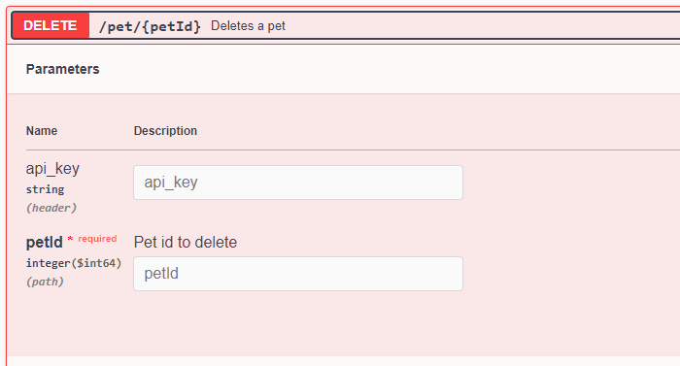Click the Parameters section heading
This screenshot has height=366, width=680.
click(x=63, y=69)
